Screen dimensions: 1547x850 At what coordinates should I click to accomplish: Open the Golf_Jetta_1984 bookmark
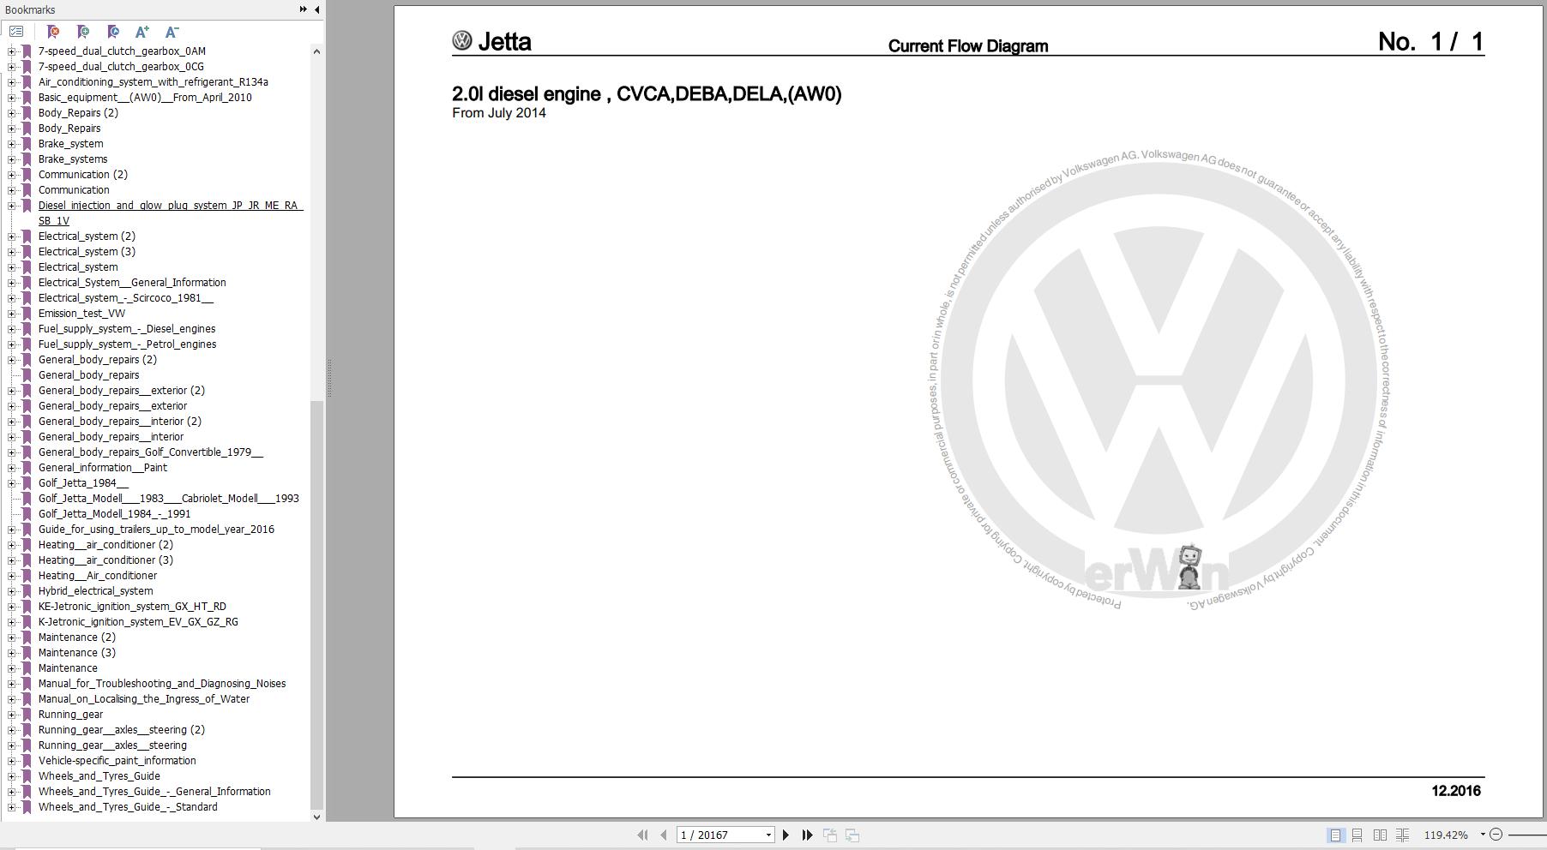83,483
